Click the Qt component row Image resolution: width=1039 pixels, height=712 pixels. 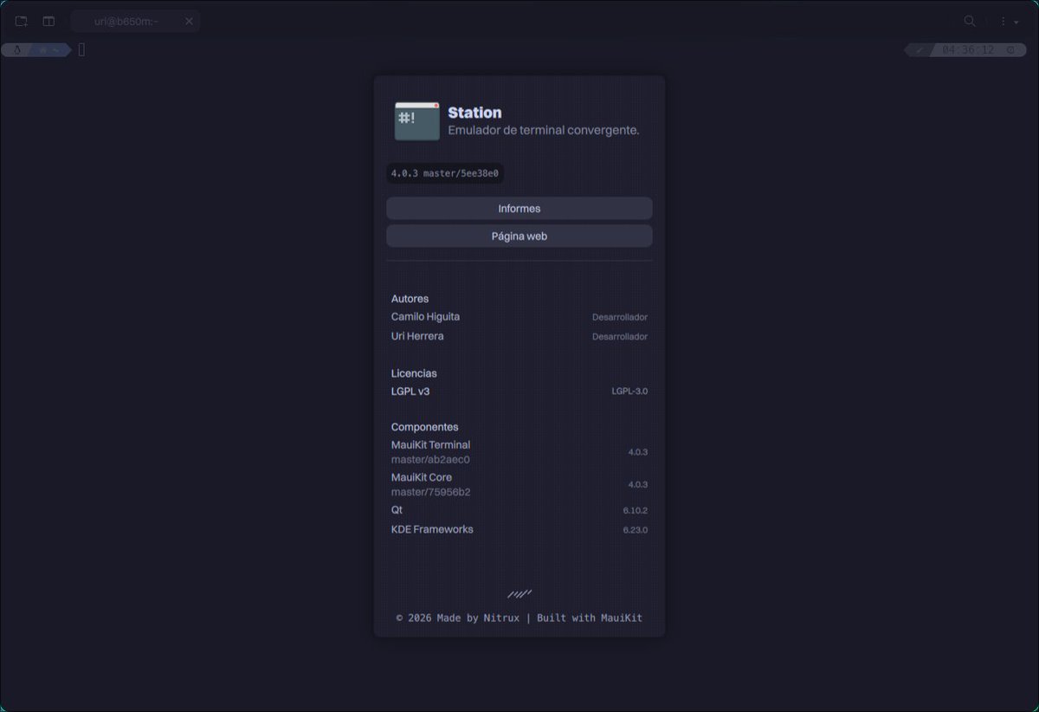[519, 510]
